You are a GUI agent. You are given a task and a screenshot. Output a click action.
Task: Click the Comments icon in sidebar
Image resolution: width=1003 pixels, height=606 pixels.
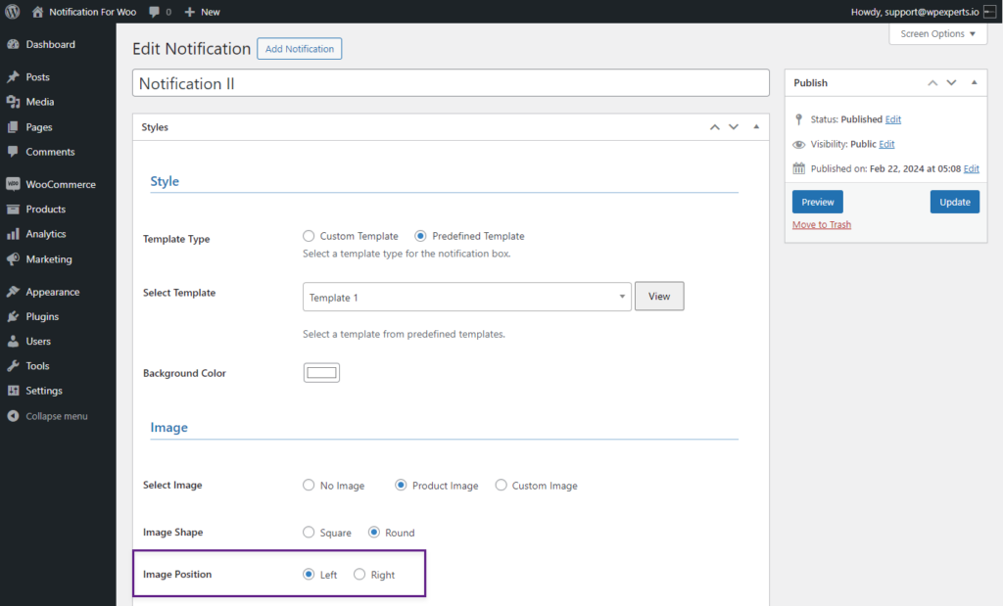point(13,152)
